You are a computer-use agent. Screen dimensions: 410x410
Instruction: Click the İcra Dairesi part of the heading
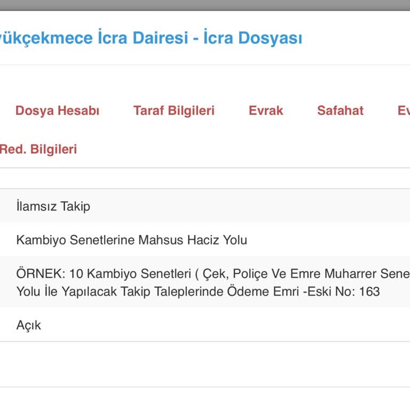click(143, 38)
